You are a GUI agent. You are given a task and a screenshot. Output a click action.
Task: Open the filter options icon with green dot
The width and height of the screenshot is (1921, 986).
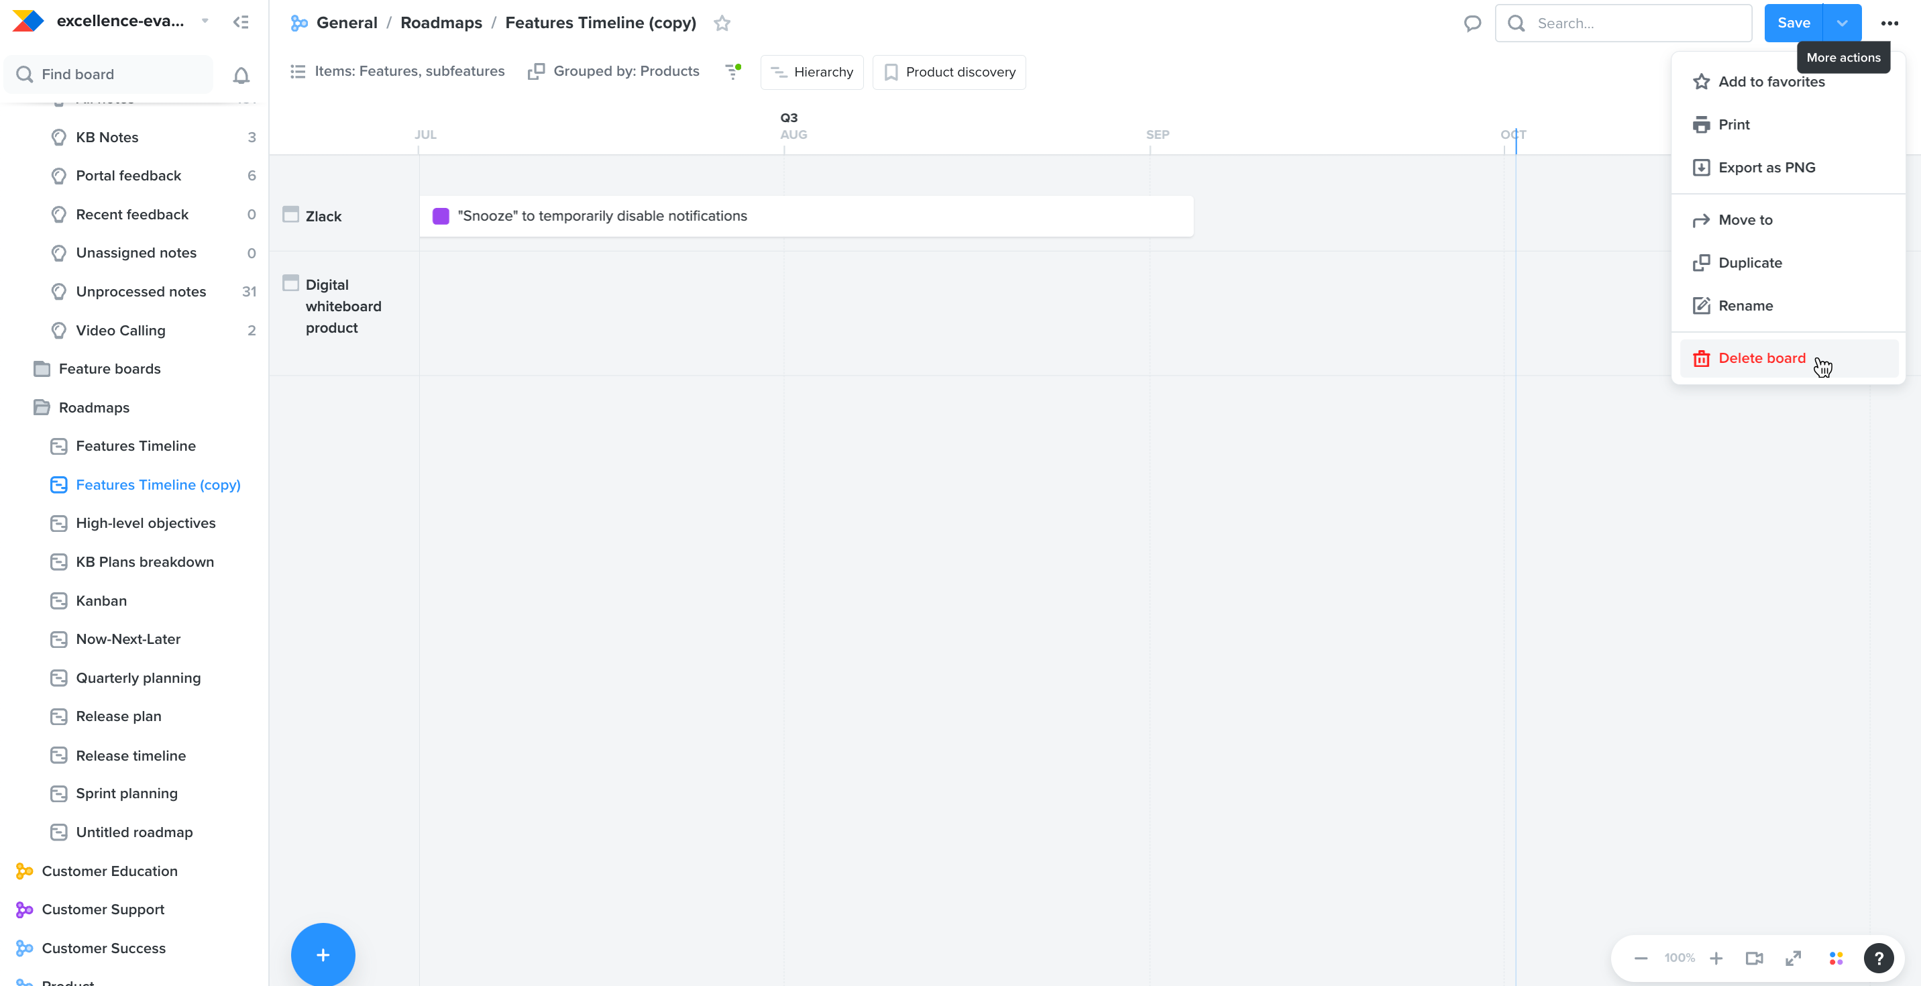pos(732,72)
